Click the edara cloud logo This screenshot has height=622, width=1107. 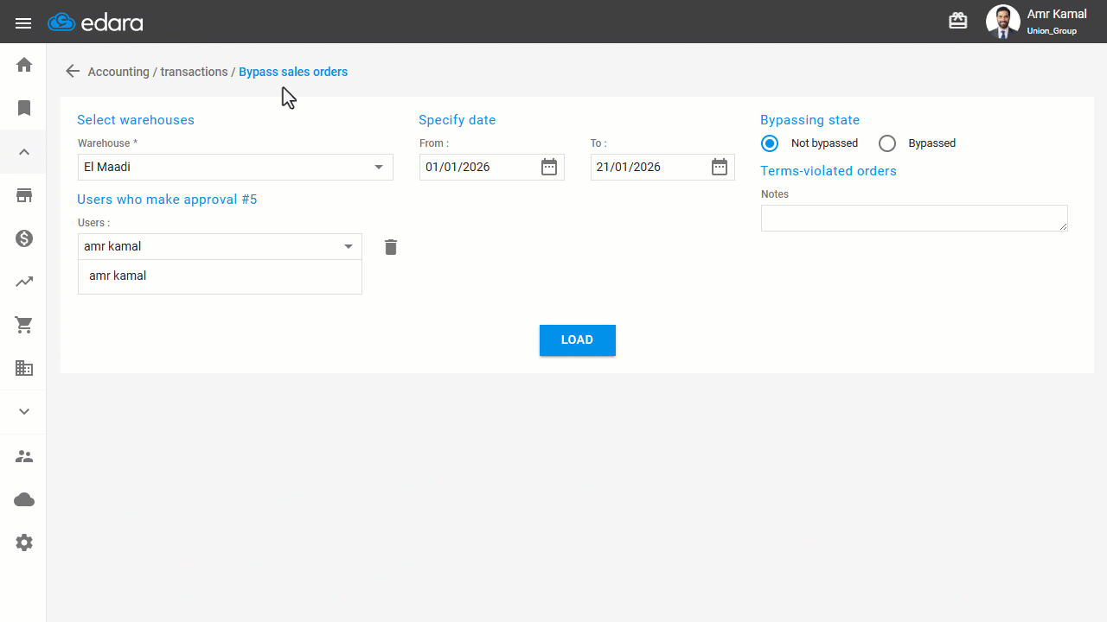pos(95,22)
